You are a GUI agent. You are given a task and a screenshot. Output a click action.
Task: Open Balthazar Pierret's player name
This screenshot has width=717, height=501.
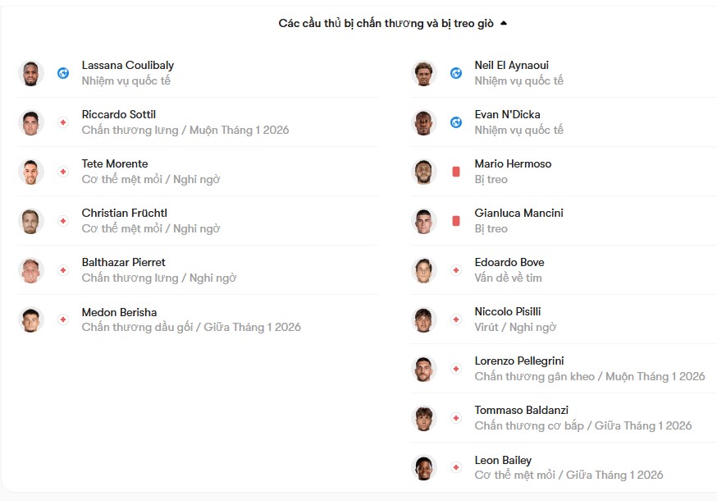(123, 262)
